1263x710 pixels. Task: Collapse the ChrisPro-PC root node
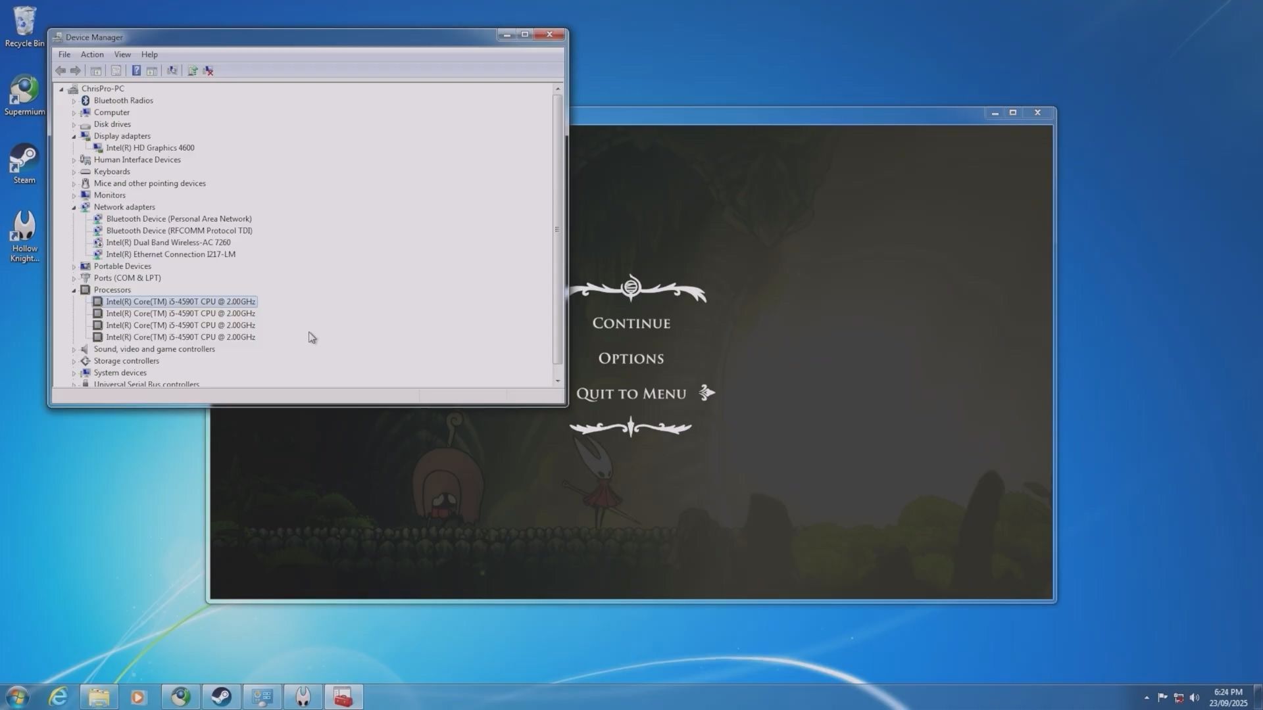61,89
